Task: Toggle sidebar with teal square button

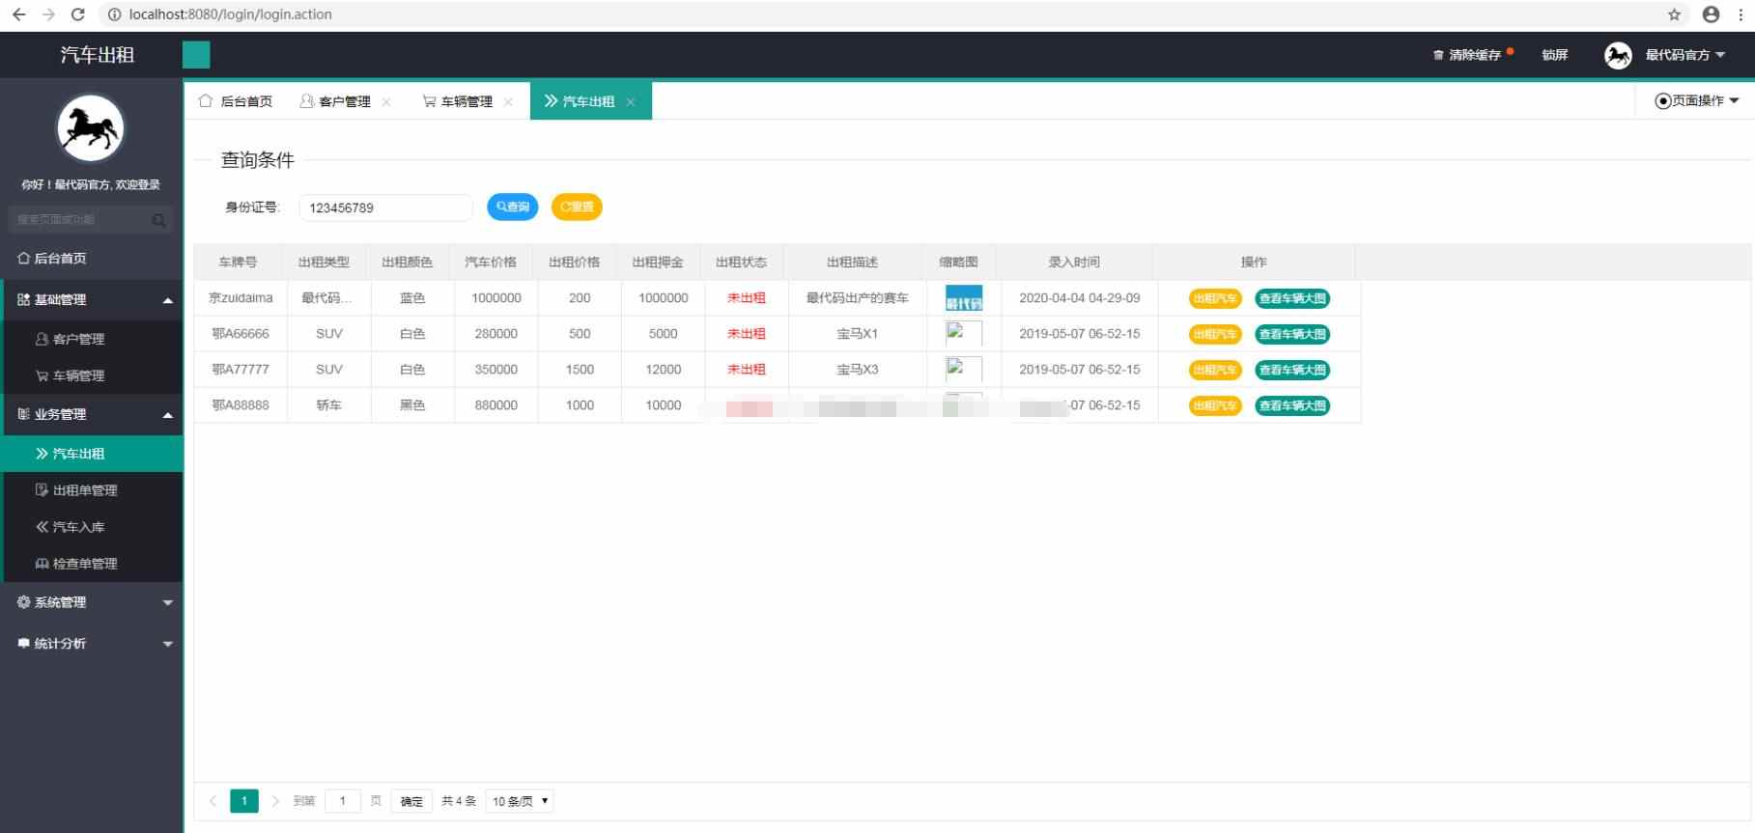Action: 196,55
